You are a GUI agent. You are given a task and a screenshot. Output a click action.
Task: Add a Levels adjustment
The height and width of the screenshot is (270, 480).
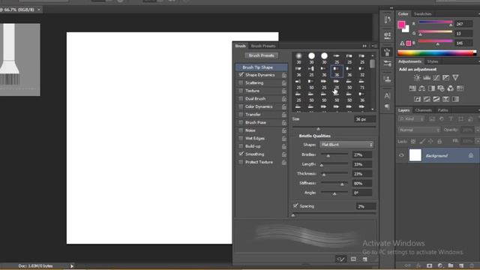coord(427,78)
